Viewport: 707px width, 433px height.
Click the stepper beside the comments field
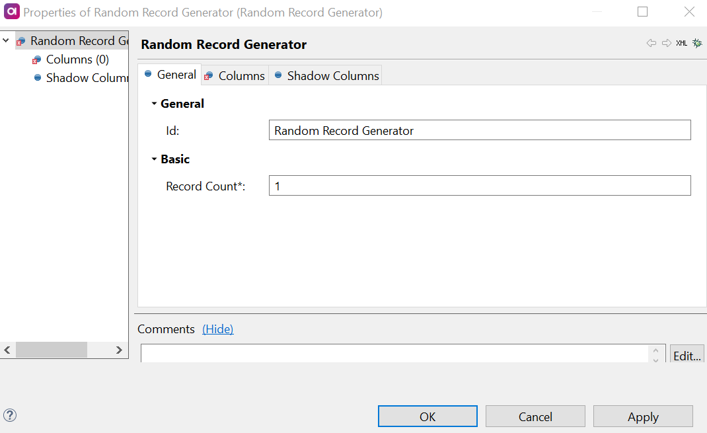pyautogui.click(x=655, y=353)
